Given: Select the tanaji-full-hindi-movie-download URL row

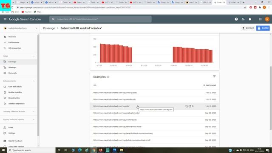Looking at the screenshot, I should click(155, 133).
